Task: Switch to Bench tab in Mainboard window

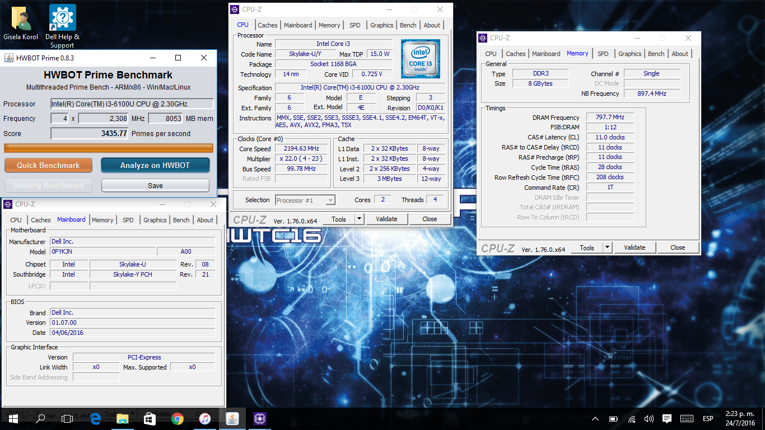Action: click(x=181, y=220)
